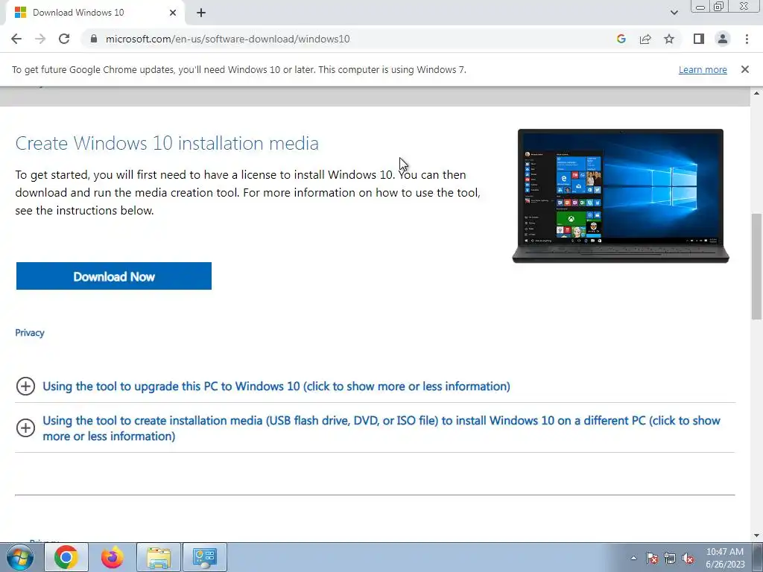The width and height of the screenshot is (763, 572).
Task: Reload the page with the refresh icon
Action: (x=64, y=39)
